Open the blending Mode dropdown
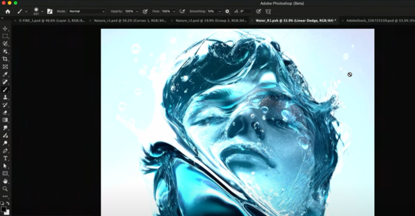The height and width of the screenshot is (216, 415). point(87,11)
